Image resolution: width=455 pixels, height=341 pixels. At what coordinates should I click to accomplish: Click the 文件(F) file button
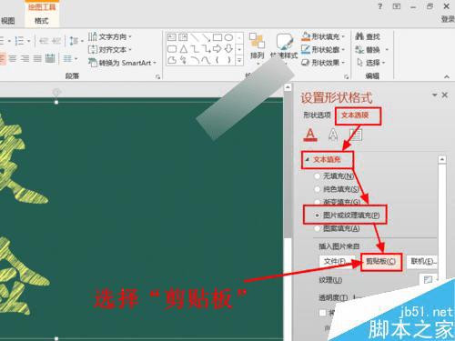coord(337,261)
